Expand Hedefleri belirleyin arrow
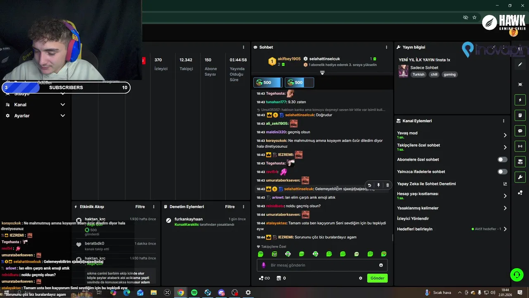 tap(505, 229)
